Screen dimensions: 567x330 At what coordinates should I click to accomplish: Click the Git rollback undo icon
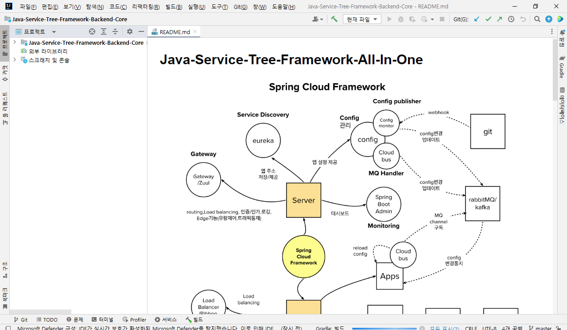pyautogui.click(x=523, y=19)
